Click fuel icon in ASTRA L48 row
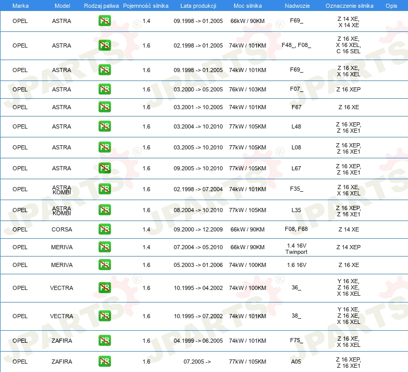Image resolution: width=408 pixels, height=372 pixels. click(104, 126)
